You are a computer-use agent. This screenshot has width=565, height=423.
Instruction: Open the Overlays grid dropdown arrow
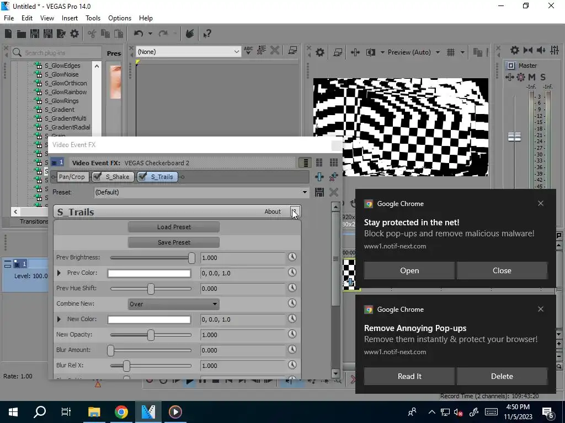point(462,52)
